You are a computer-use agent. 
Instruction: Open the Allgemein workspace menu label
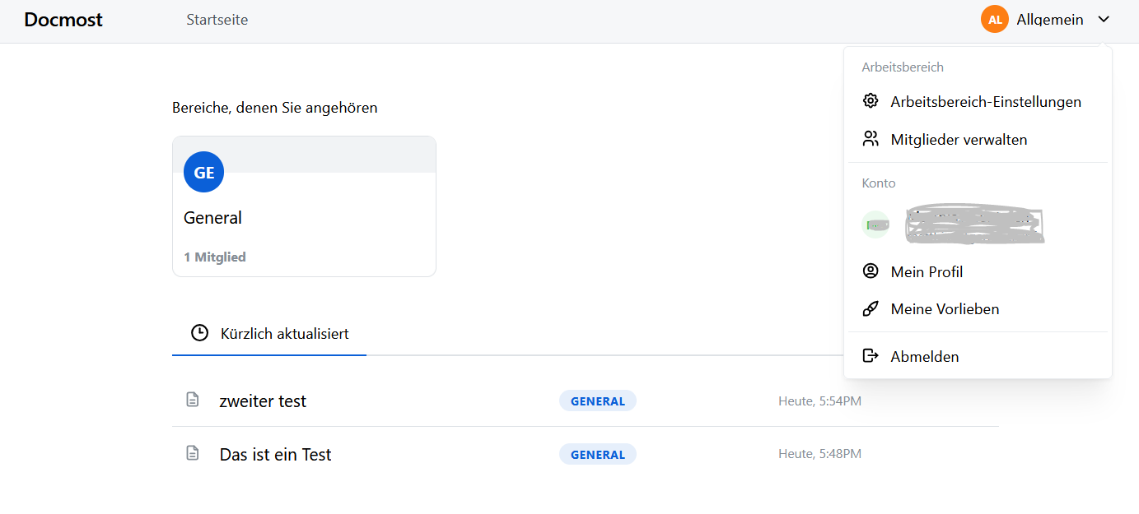click(x=1050, y=20)
